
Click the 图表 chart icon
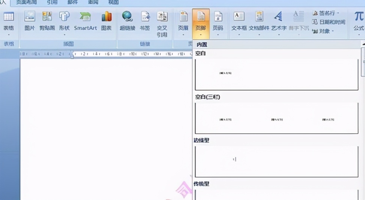(x=106, y=17)
